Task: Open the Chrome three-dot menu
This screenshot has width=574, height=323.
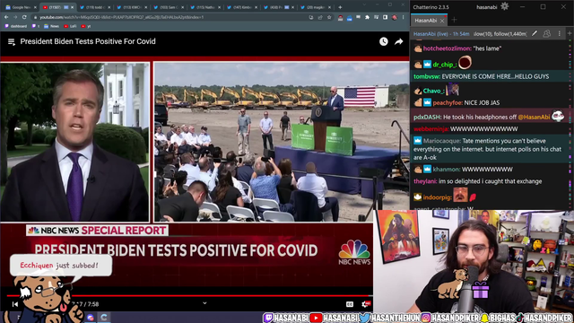Action: click(403, 17)
